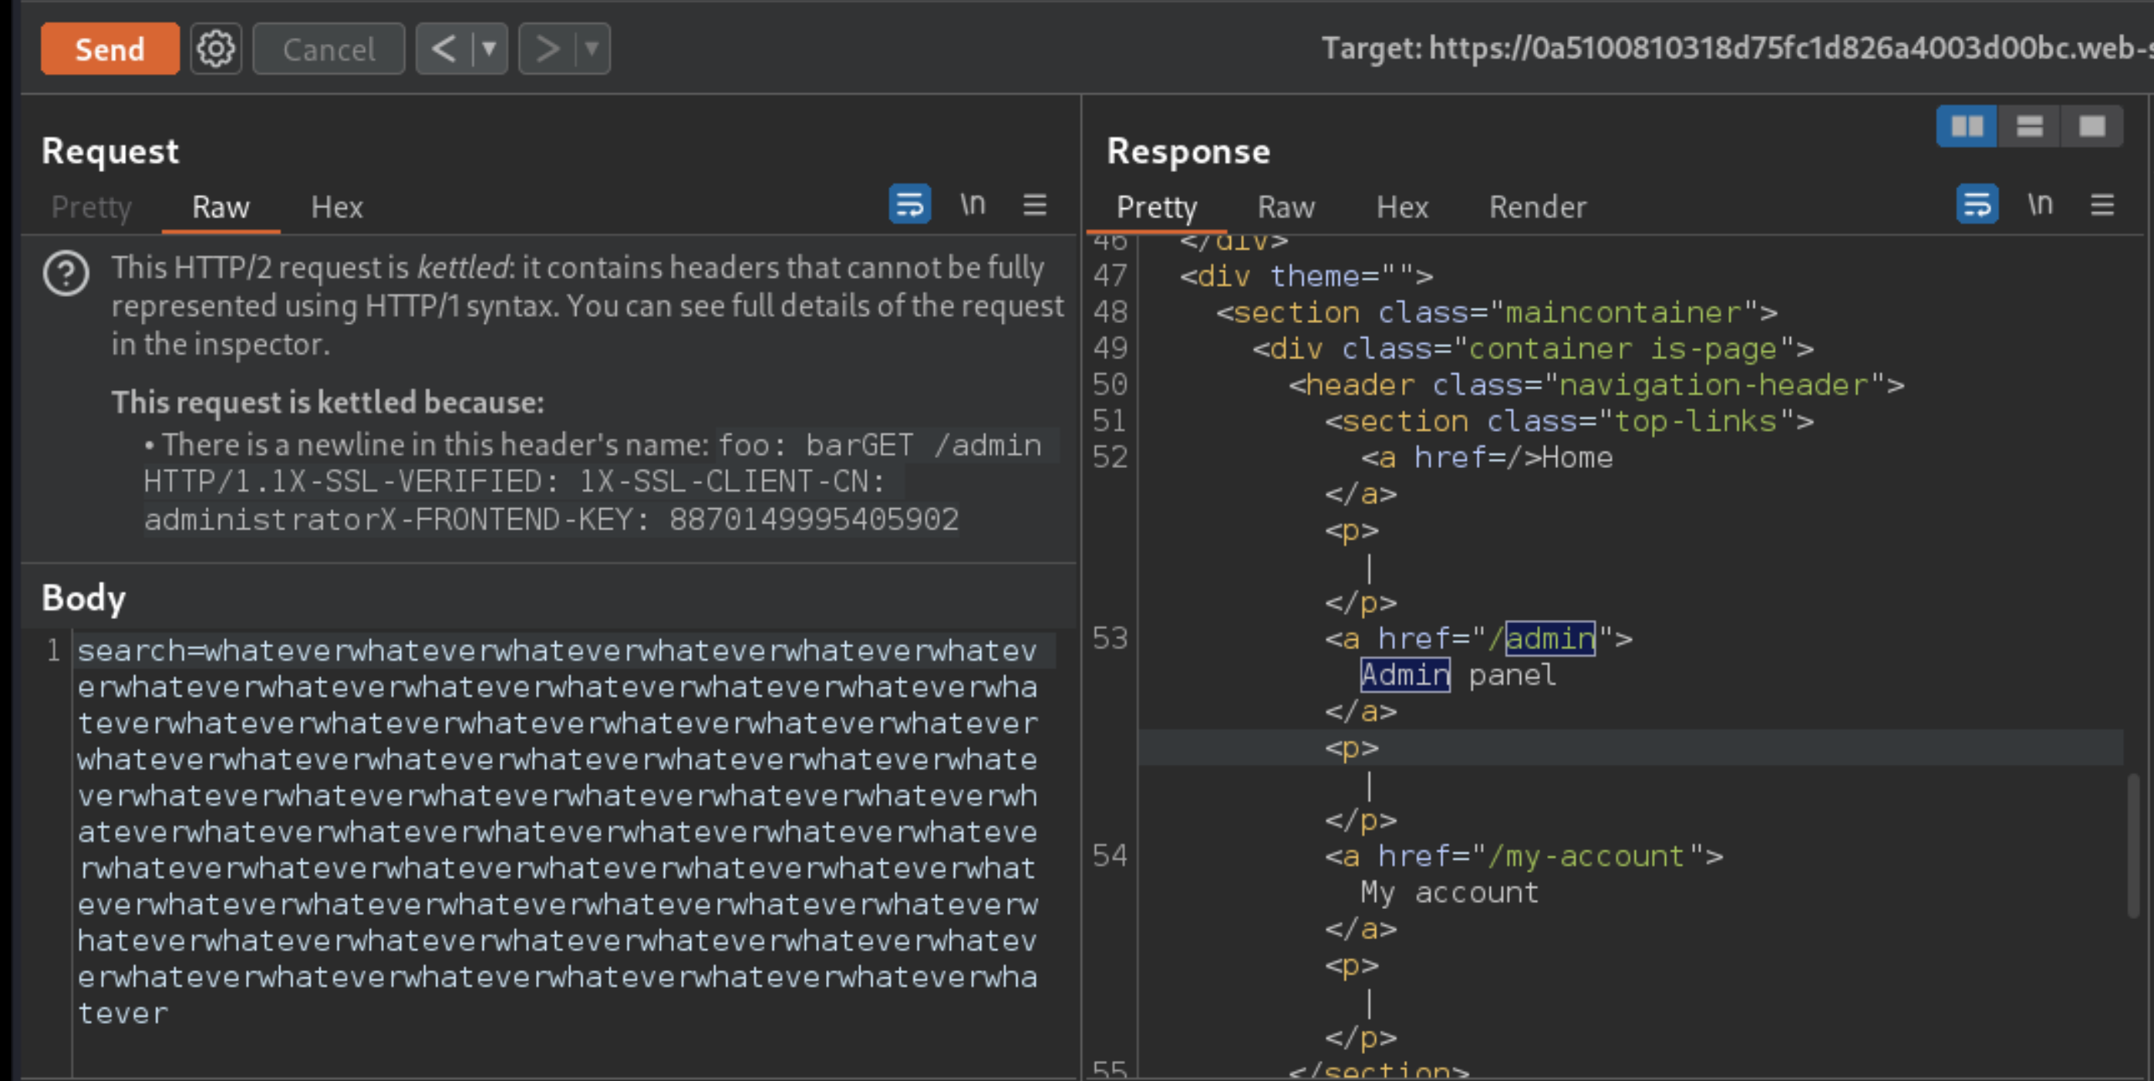Toggle word wrap in Response panel
Image resolution: width=2154 pixels, height=1081 pixels.
[x=1977, y=204]
